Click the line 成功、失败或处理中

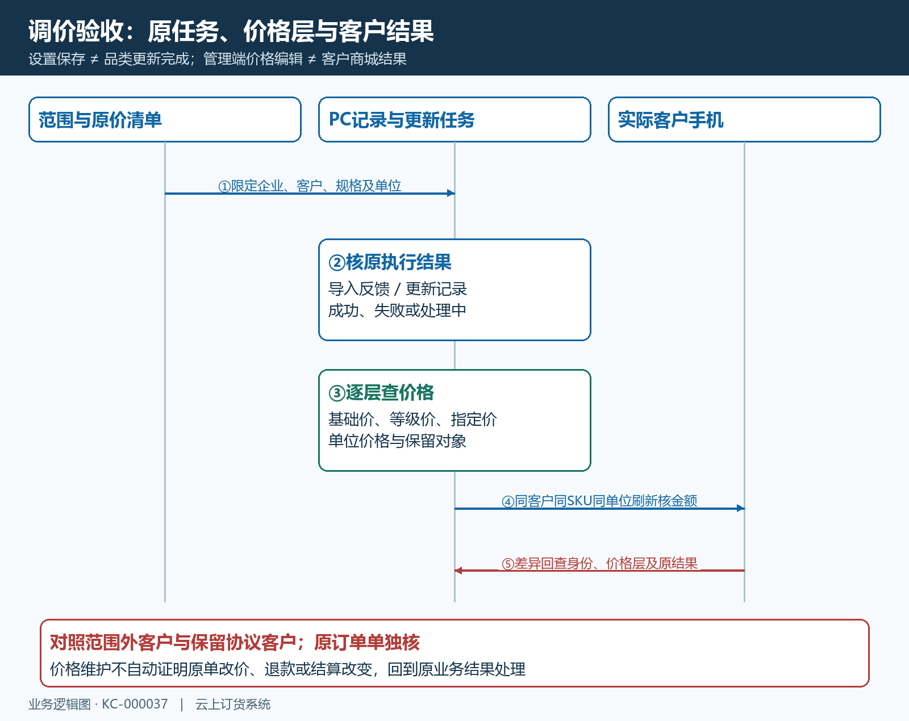click(397, 311)
